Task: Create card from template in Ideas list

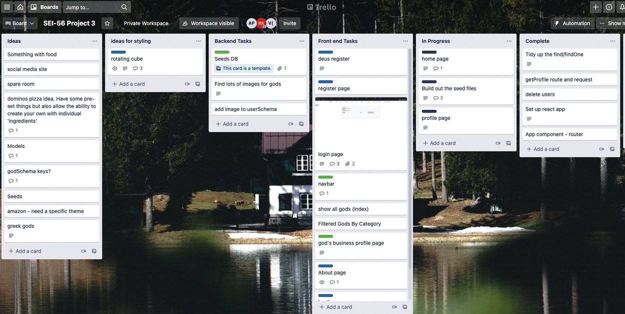Action: [94, 251]
